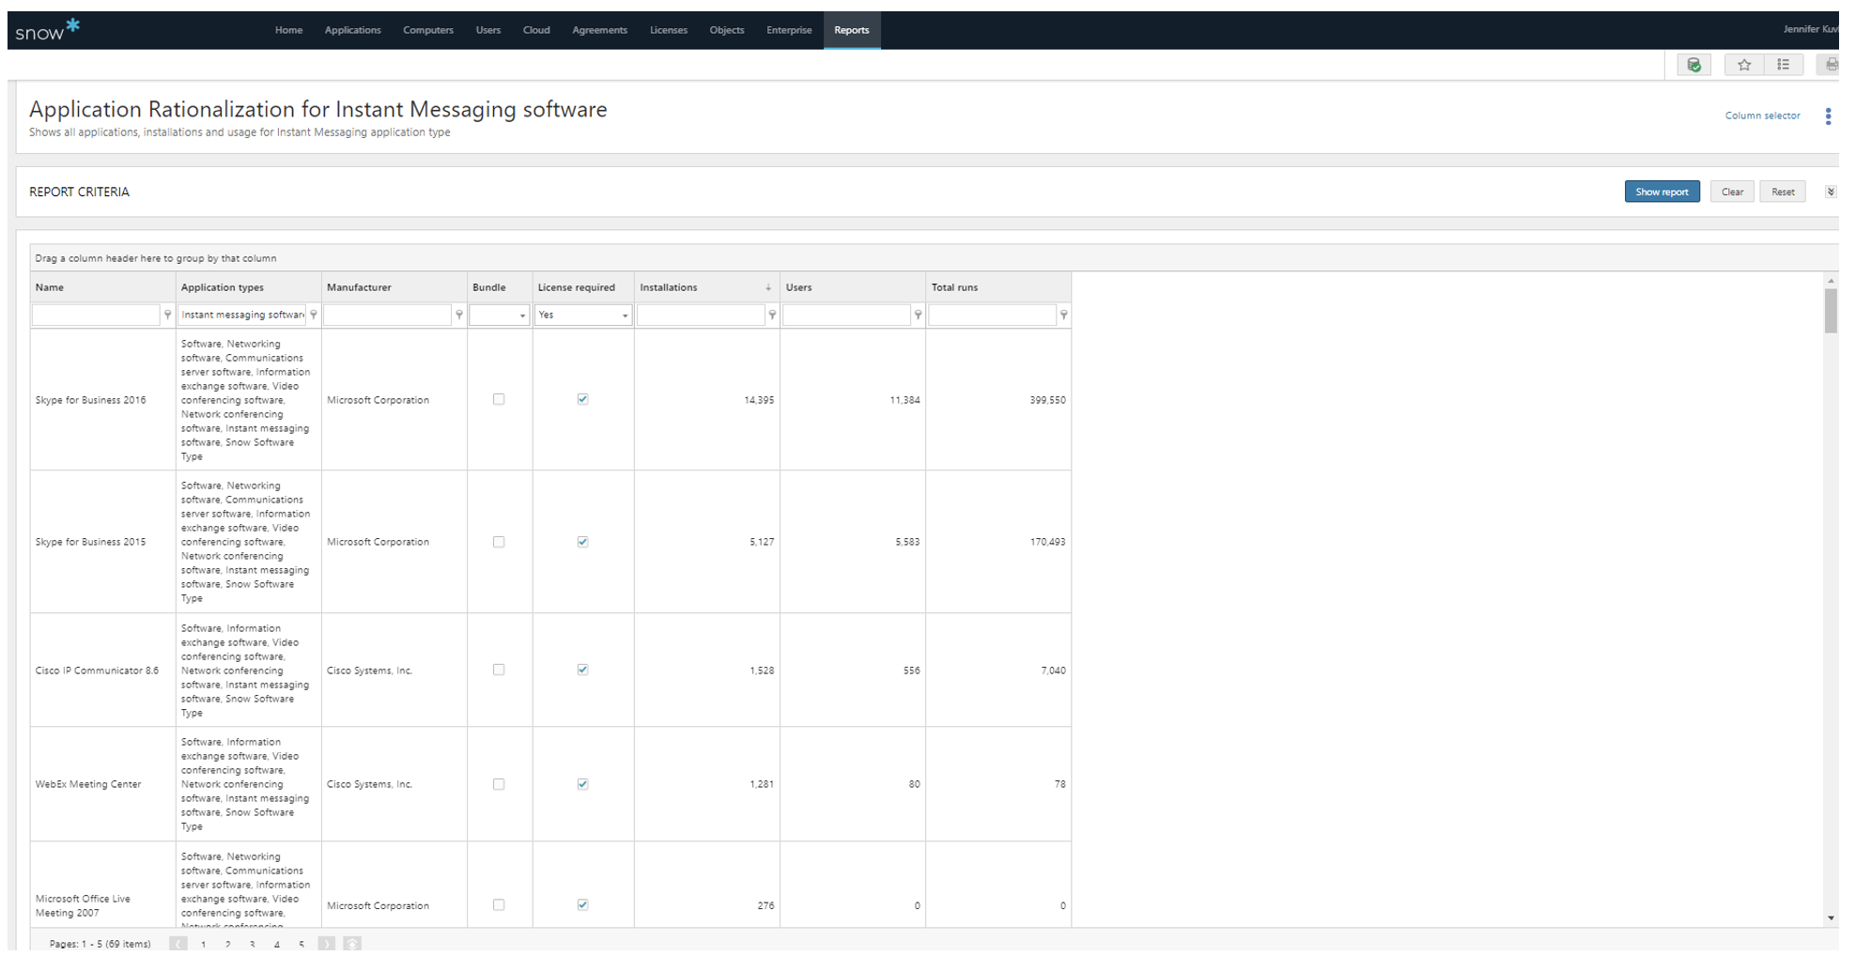
Task: Open the Home menu
Action: (x=288, y=30)
